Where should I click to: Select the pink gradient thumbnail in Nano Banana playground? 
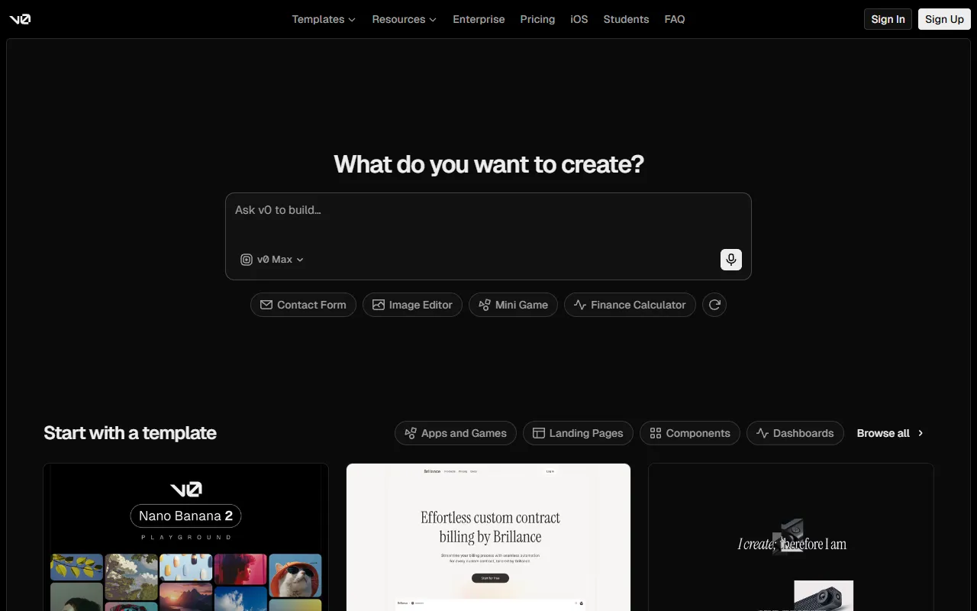(240, 569)
